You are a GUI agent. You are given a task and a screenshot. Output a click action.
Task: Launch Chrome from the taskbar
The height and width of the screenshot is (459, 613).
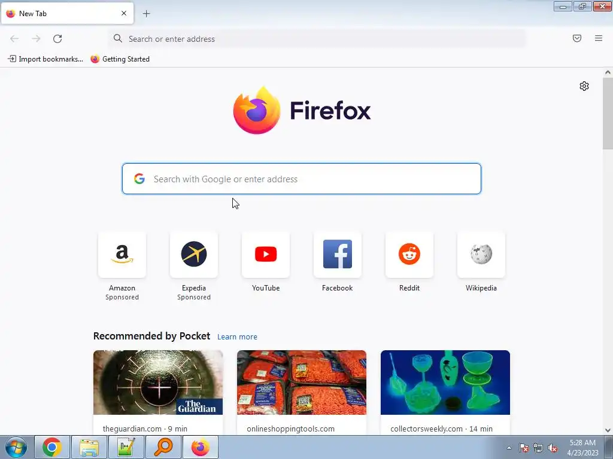[x=52, y=447]
